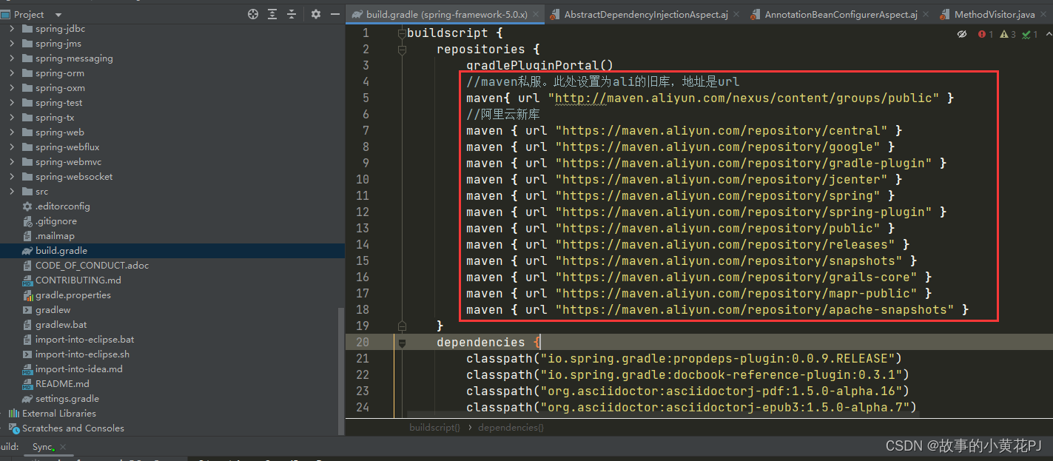Viewport: 1053px width, 461px height.
Task: Click the green typo check count indicator
Action: (x=1031, y=34)
